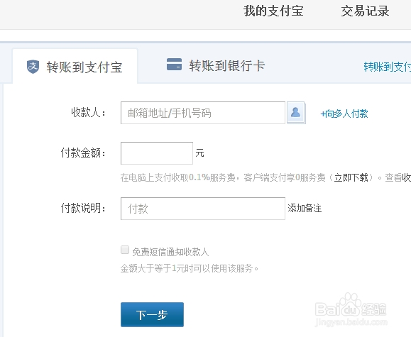Switch to the 转账到支付宝 tab
This screenshot has height=337, width=411.
tap(75, 67)
